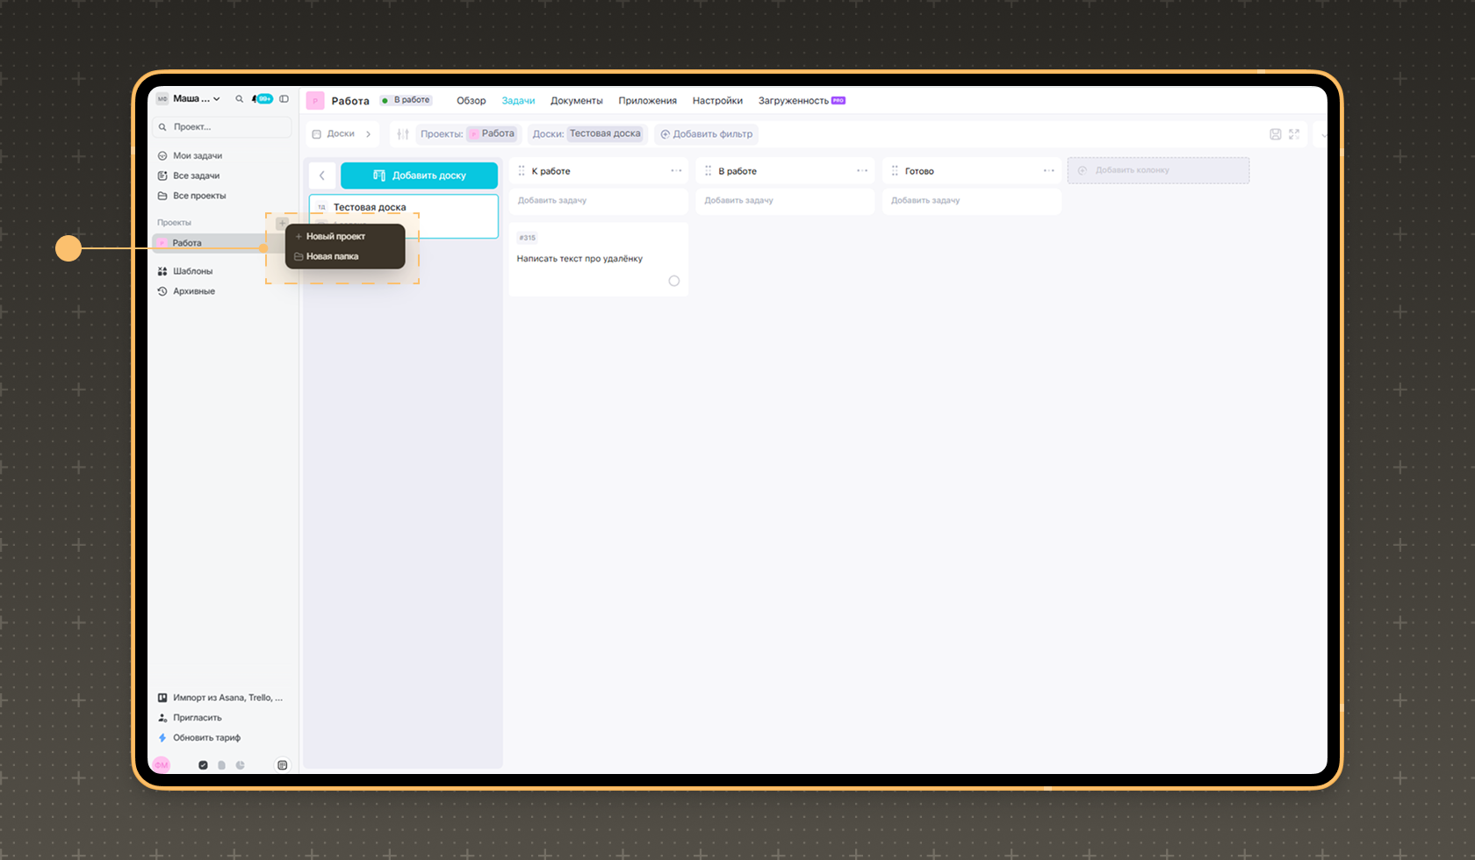Click the search magnifier icon in sidebar header
This screenshot has height=860, width=1475.
tap(239, 99)
